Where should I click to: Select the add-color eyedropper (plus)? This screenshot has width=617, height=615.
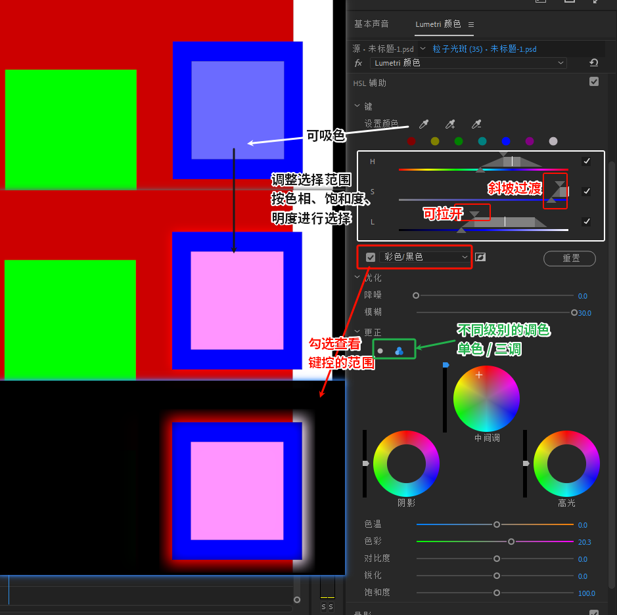click(x=450, y=124)
